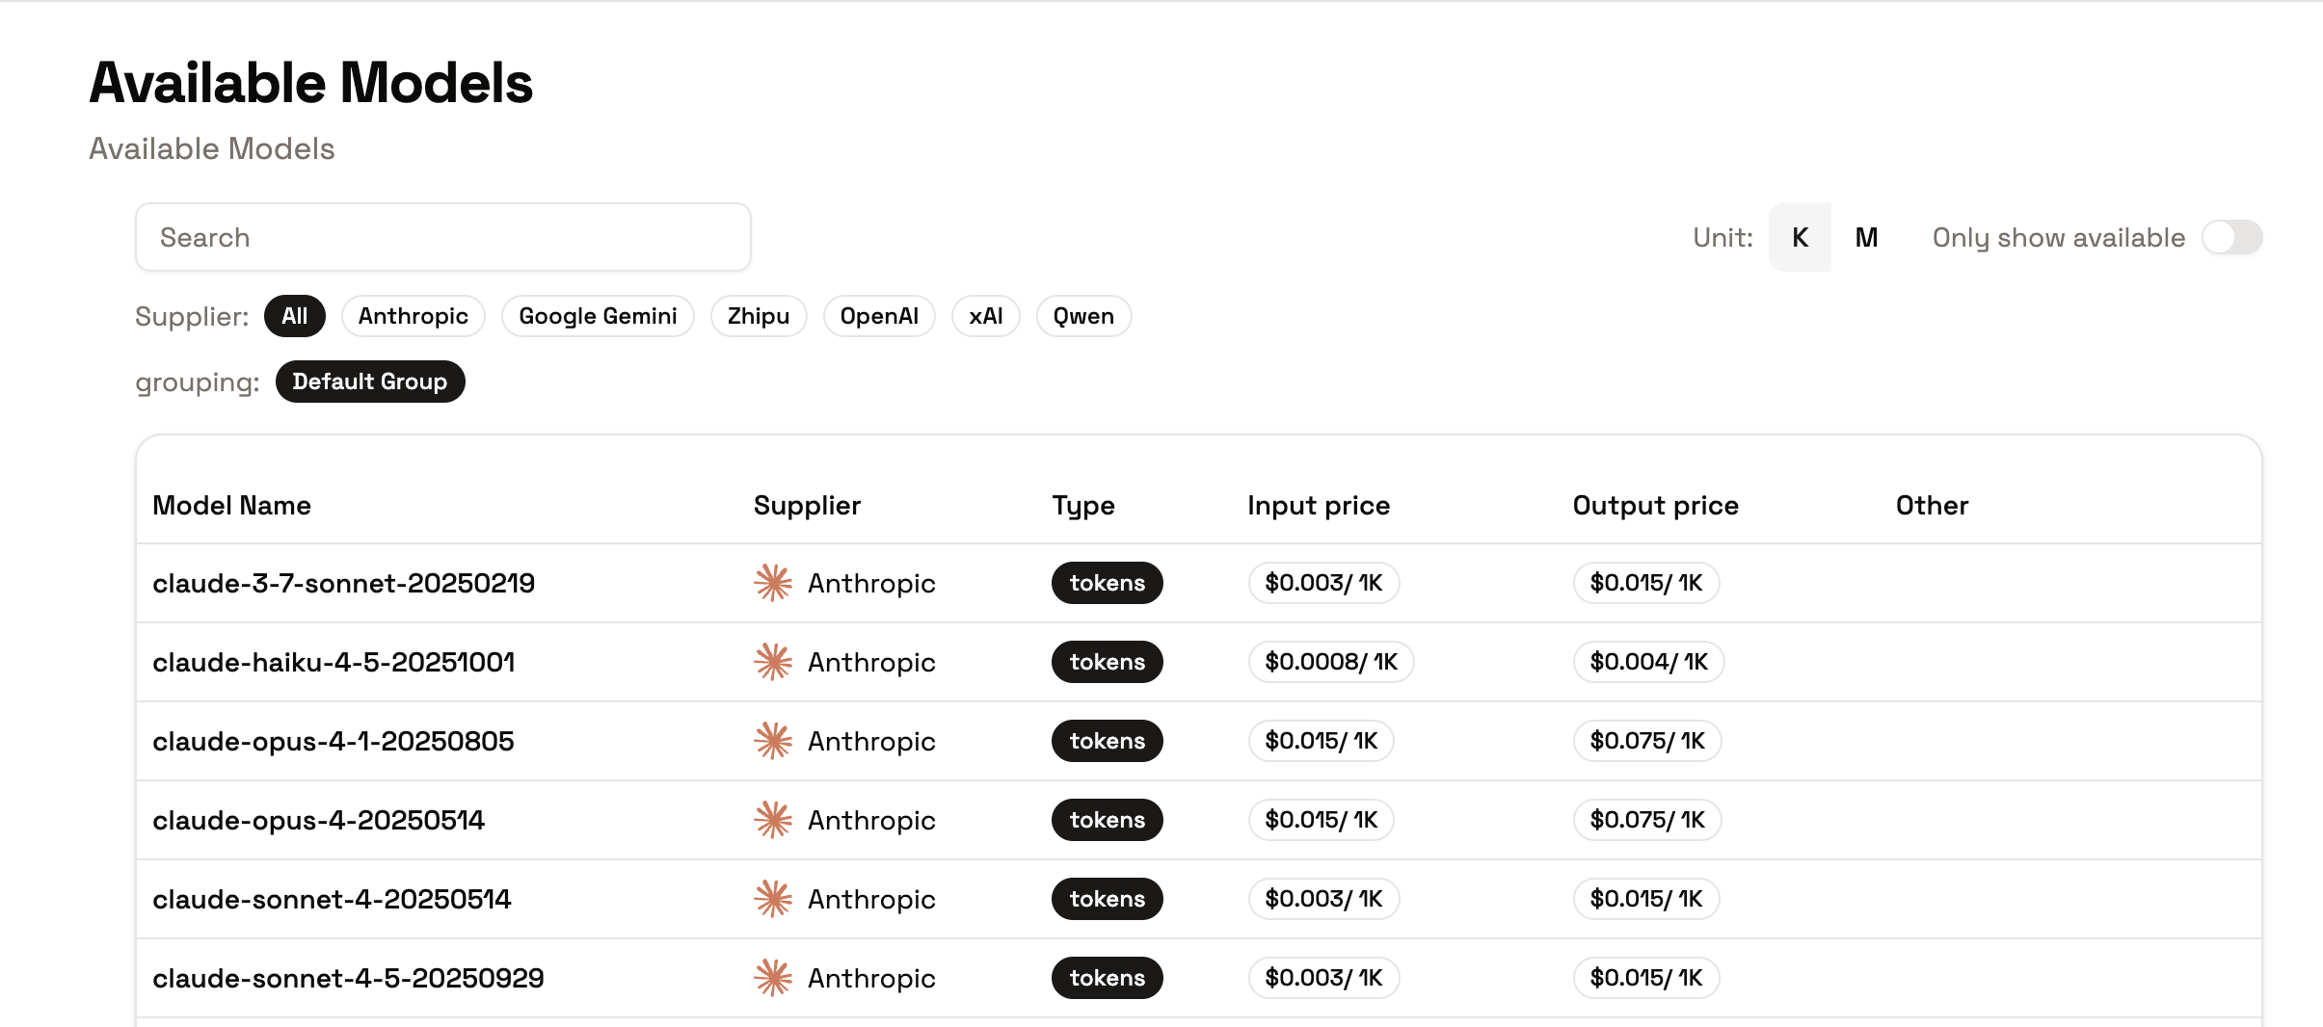Viewport: 2323px width, 1027px height.
Task: Click the Anthropic star icon on claude-sonnet-4-5-20250929 row
Action: [772, 978]
